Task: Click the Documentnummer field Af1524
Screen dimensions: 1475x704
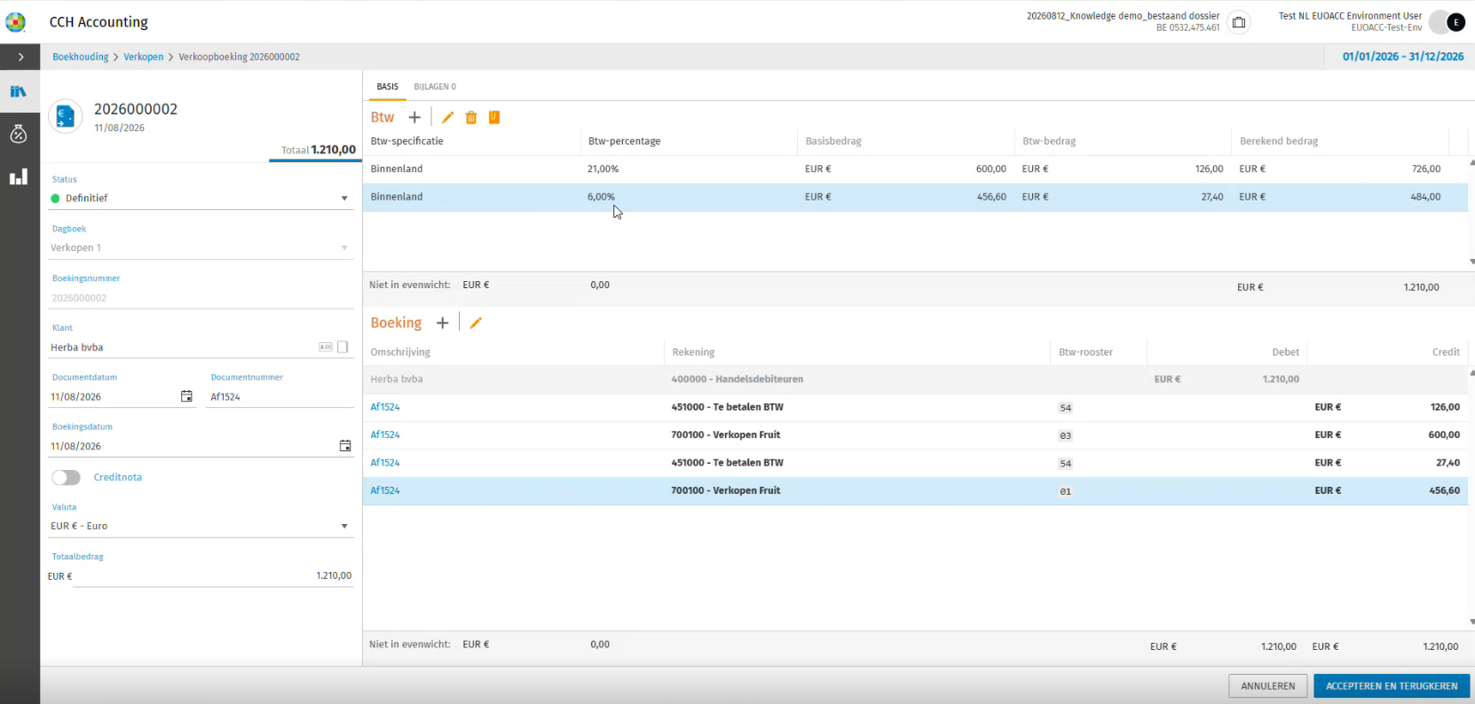Action: [280, 396]
